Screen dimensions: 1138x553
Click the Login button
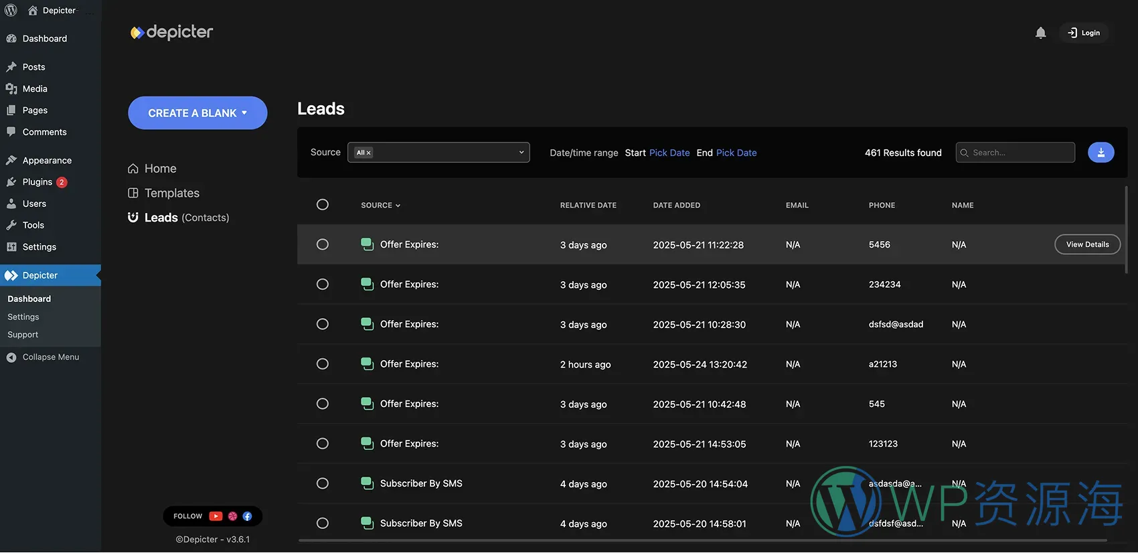pos(1084,33)
